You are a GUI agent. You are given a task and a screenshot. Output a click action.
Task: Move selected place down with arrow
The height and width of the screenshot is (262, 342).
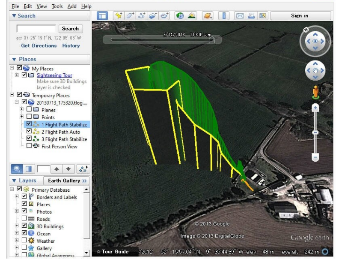pos(68,169)
